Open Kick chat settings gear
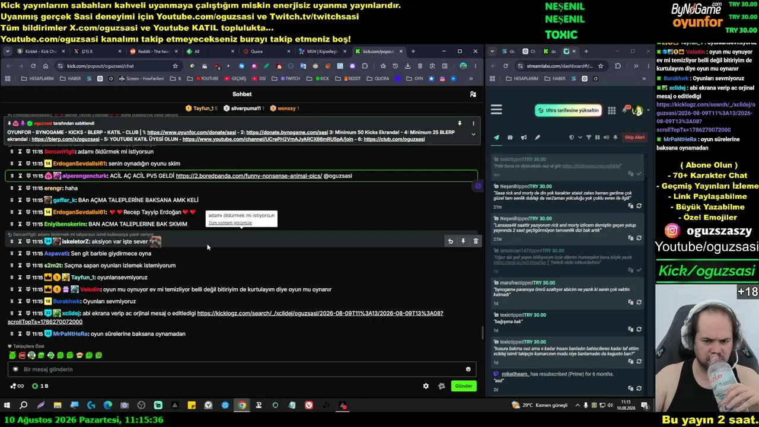The height and width of the screenshot is (427, 759). pos(426,386)
